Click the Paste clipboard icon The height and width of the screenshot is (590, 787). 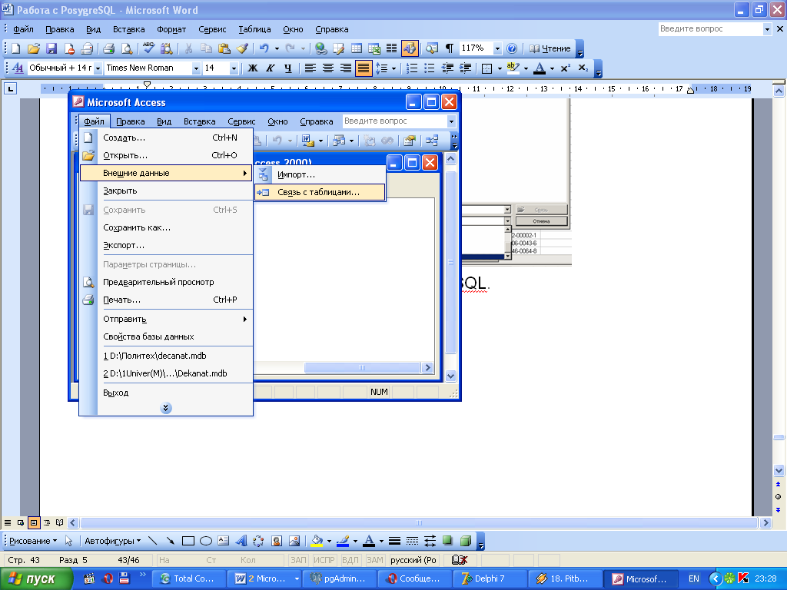pyautogui.click(x=224, y=48)
